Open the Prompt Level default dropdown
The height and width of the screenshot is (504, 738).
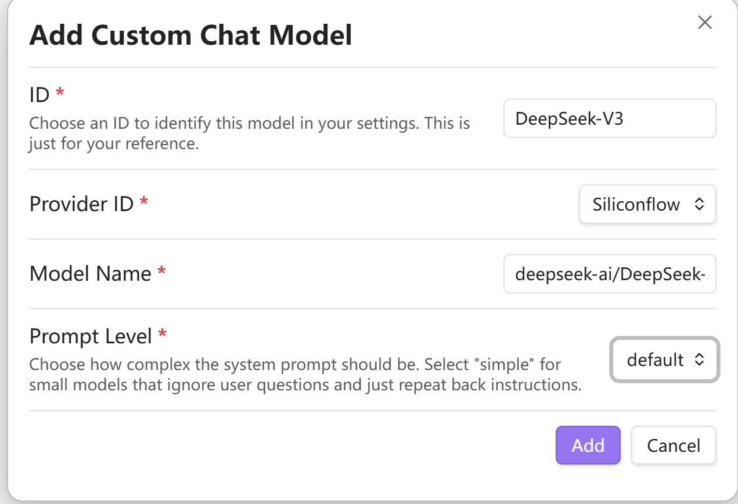tap(664, 360)
